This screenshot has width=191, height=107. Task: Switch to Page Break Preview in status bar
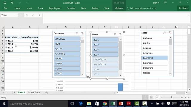point(157,97)
